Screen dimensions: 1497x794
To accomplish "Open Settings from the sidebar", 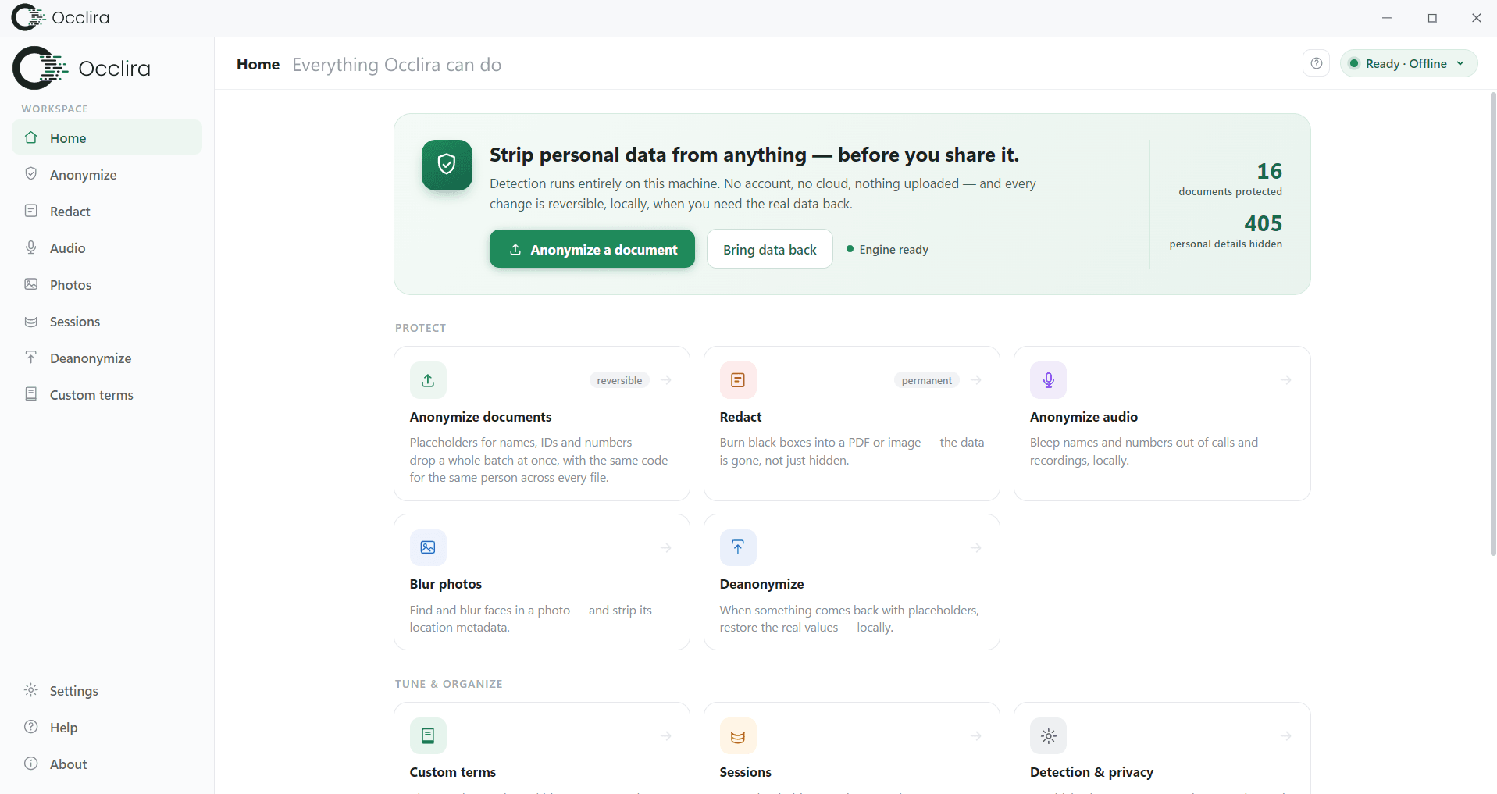I will (x=107, y=690).
